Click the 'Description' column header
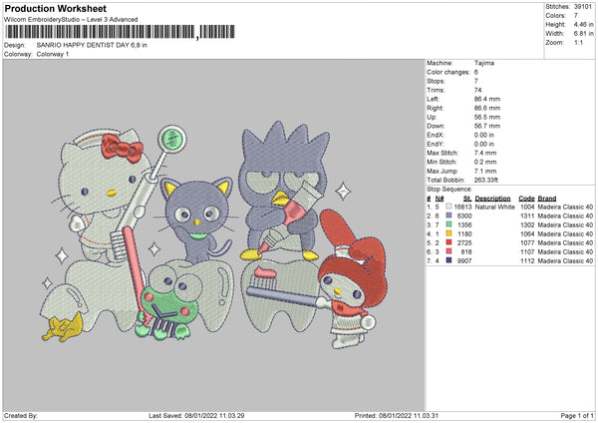This screenshot has height=423, width=598. click(x=492, y=199)
